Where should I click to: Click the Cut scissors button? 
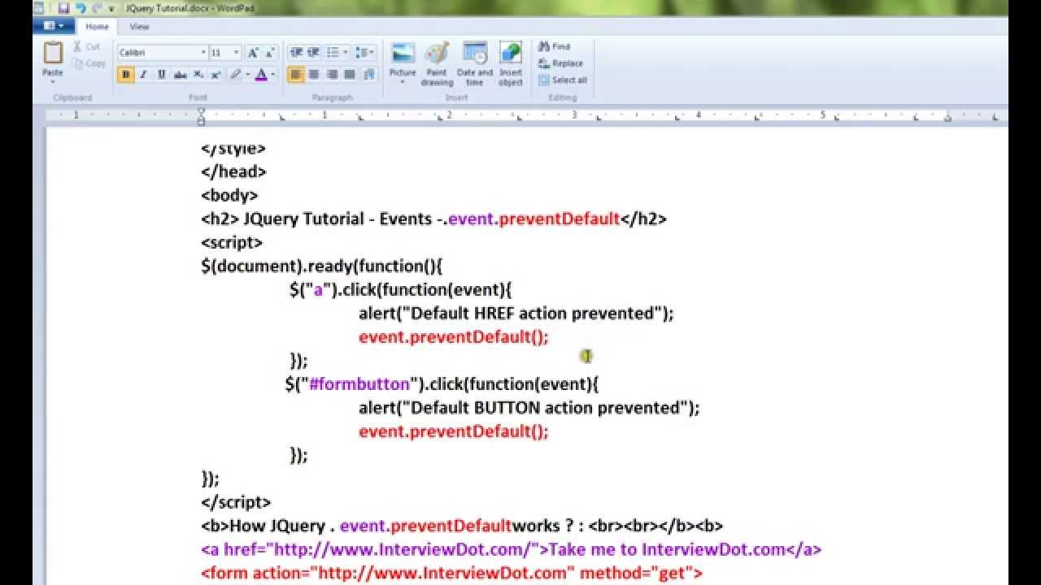(85, 47)
